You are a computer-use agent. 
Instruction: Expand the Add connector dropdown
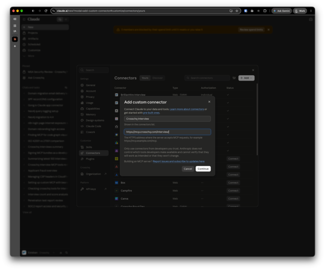click(246, 78)
